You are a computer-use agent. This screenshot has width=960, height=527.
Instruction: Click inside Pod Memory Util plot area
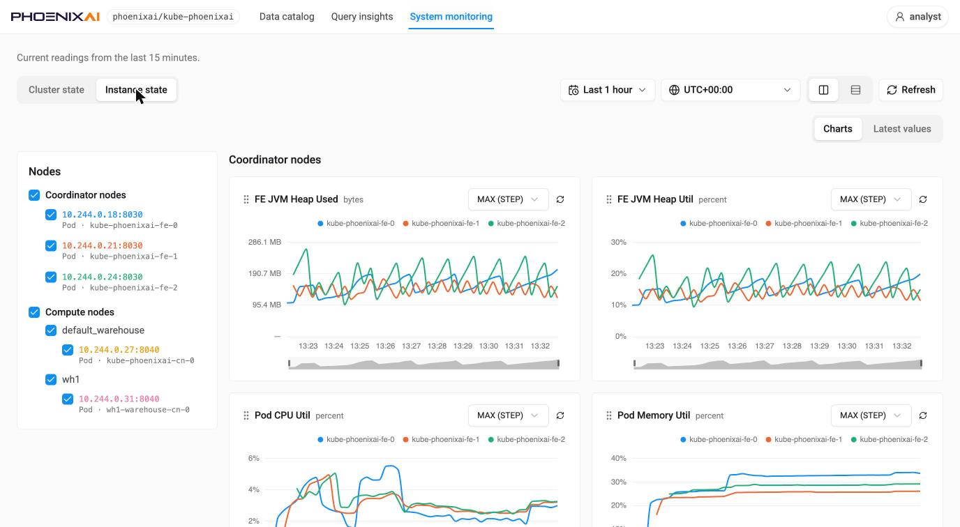[x=776, y=491]
